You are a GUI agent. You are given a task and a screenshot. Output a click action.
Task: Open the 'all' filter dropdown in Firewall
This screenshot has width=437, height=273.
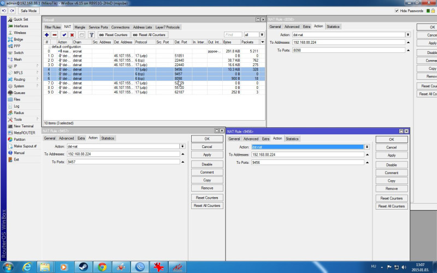pos(262,34)
